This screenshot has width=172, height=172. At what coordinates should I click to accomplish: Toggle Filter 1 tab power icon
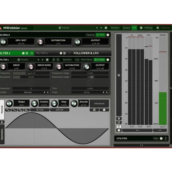pyautogui.click(x=32, y=53)
